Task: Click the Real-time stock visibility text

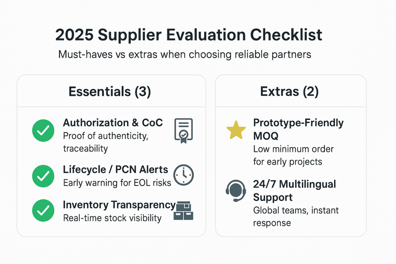Action: 113,218
